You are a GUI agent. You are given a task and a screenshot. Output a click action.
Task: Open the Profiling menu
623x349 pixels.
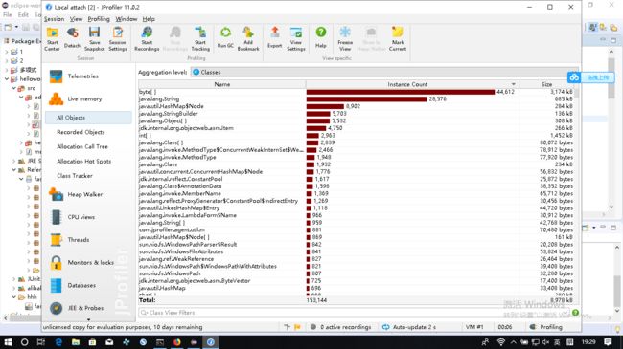(99, 19)
